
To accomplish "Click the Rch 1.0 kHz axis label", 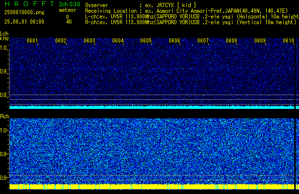I will 4,131.
